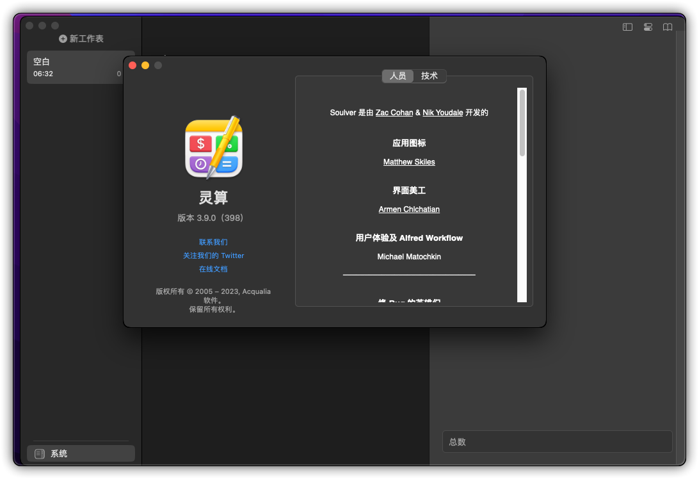Click the 灵算 app name title

pyautogui.click(x=213, y=197)
